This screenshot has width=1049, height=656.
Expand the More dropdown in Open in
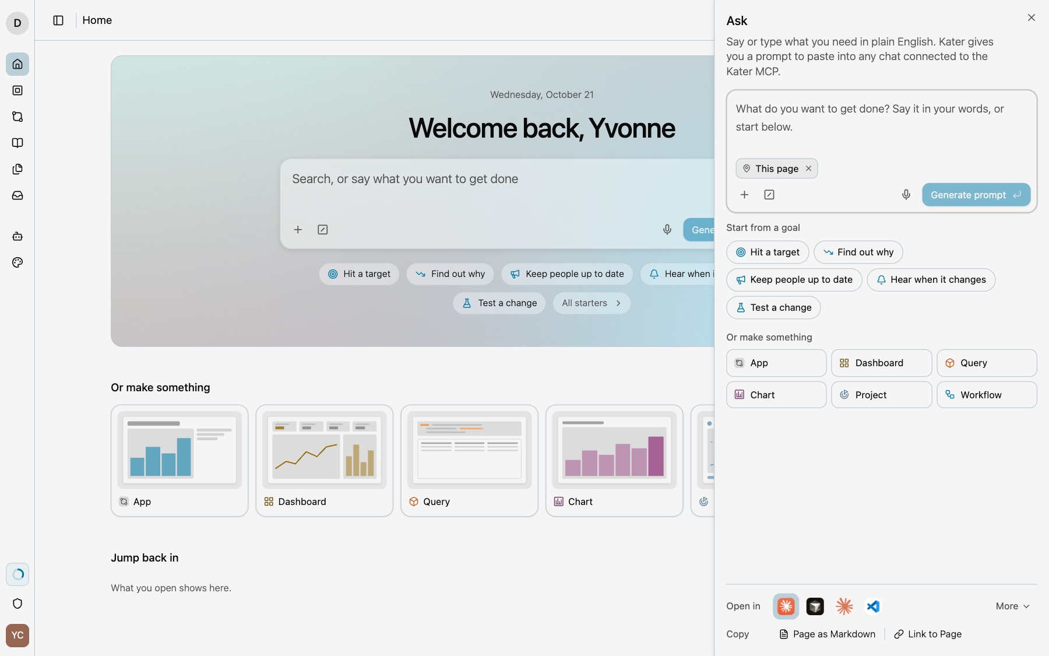pos(1012,606)
